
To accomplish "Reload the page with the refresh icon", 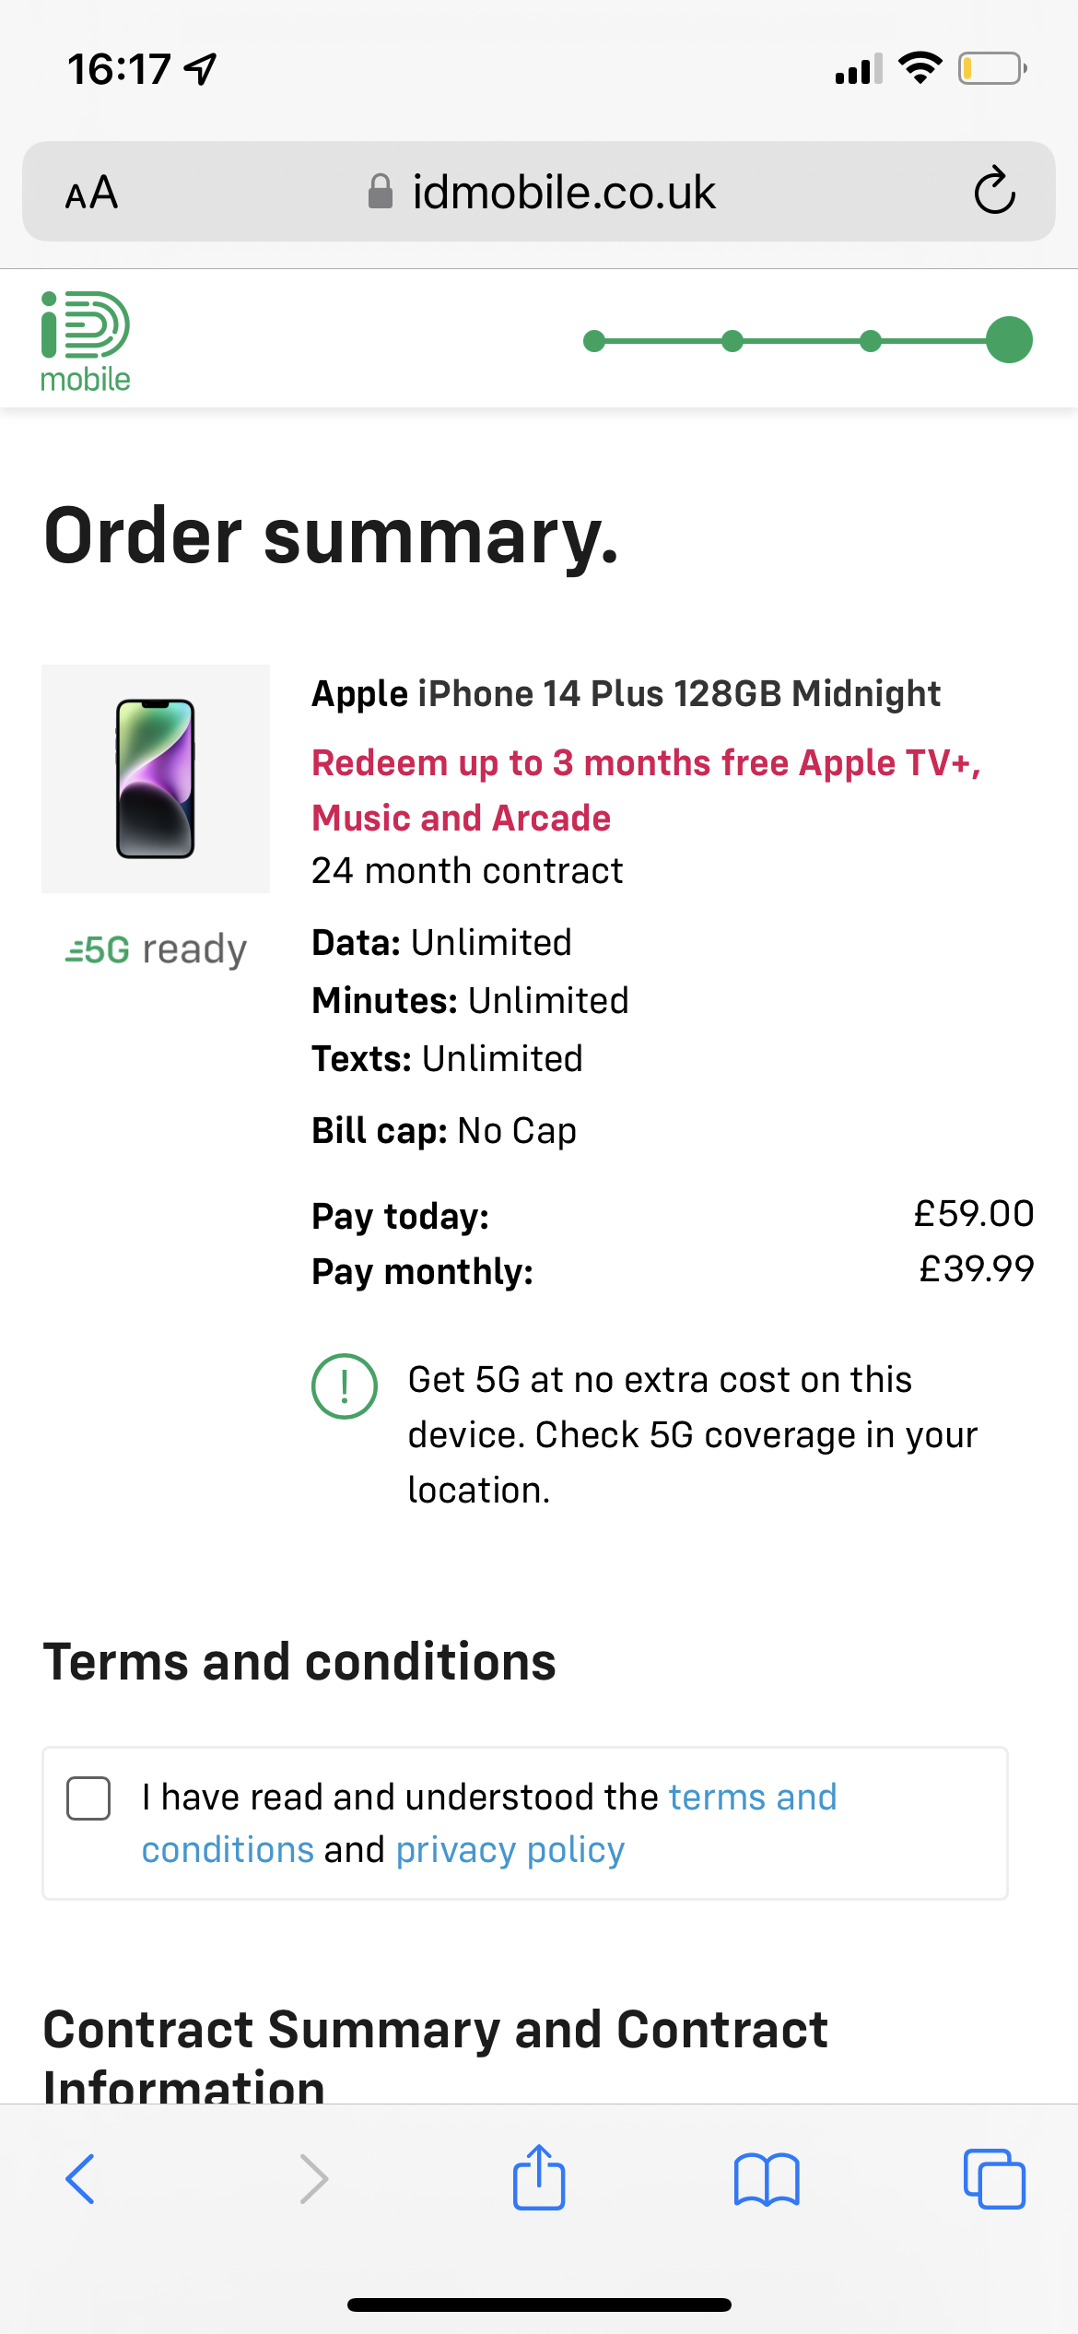I will (x=994, y=192).
